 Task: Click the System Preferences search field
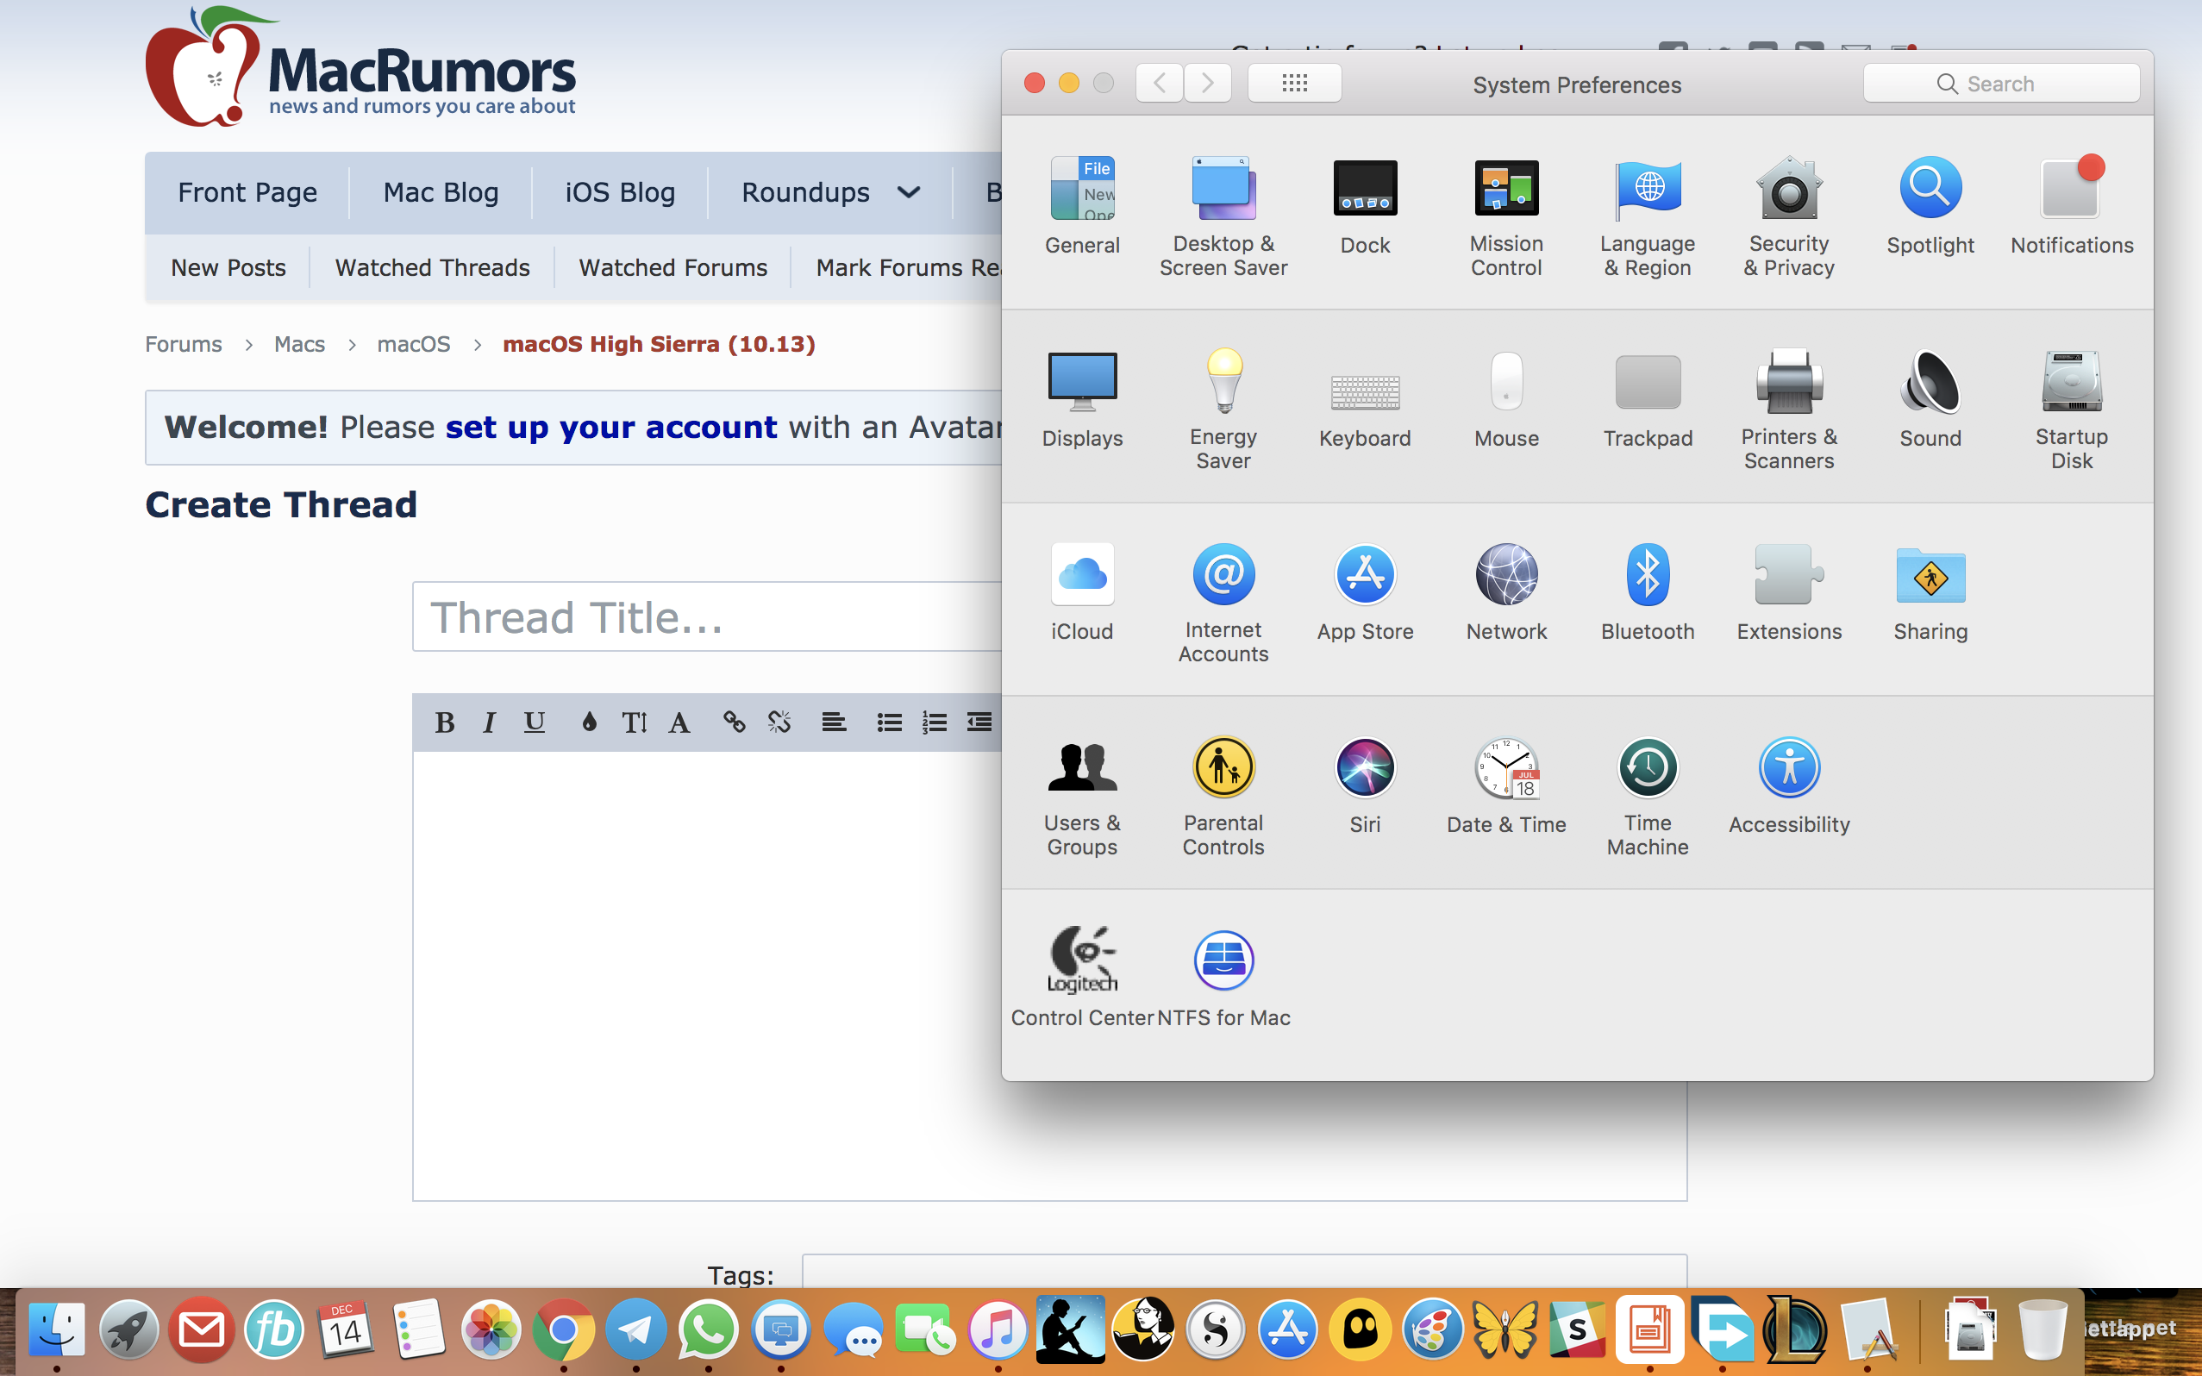pos(2001,84)
